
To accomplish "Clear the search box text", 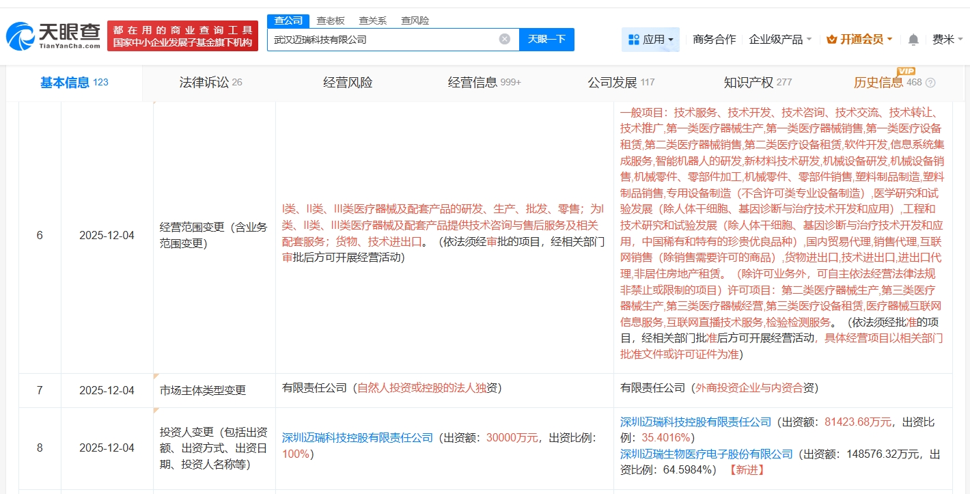I will (504, 39).
